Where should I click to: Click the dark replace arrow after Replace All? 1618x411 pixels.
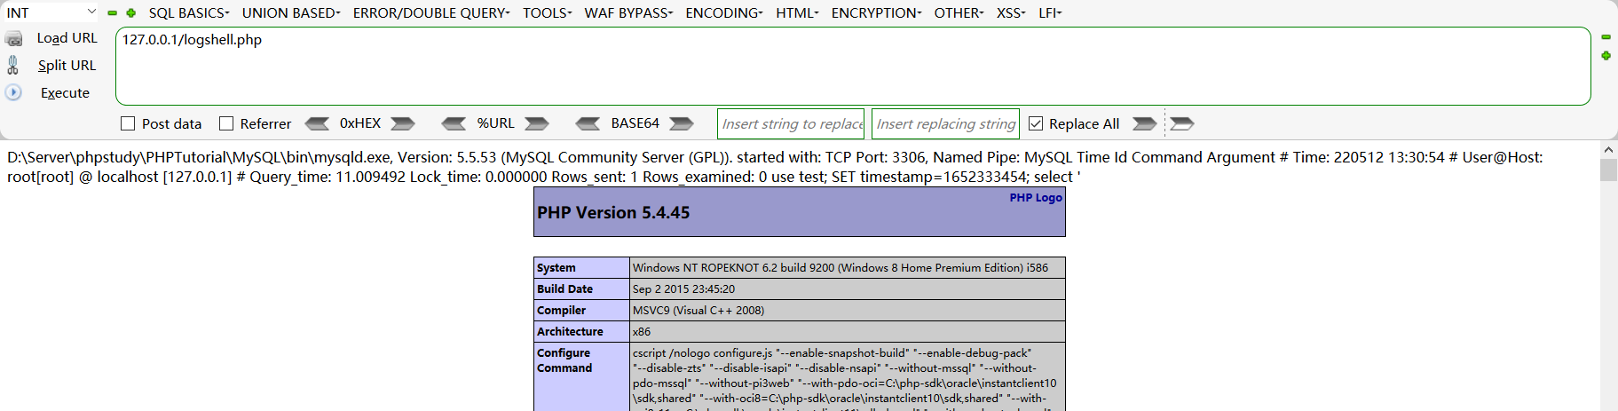[1145, 123]
